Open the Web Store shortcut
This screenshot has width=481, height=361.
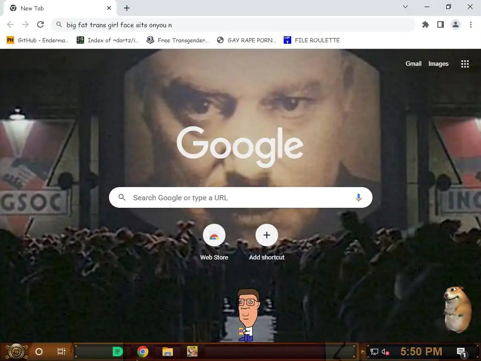coord(214,243)
